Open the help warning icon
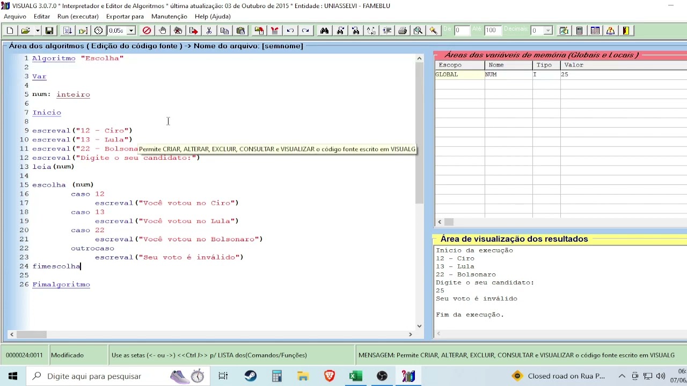Image resolution: width=687 pixels, height=386 pixels. pyautogui.click(x=611, y=31)
